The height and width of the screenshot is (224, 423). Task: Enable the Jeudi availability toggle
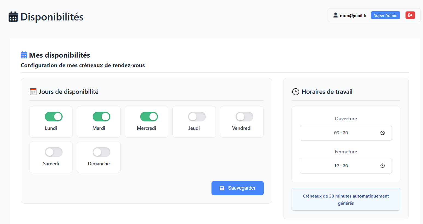pyautogui.click(x=197, y=117)
